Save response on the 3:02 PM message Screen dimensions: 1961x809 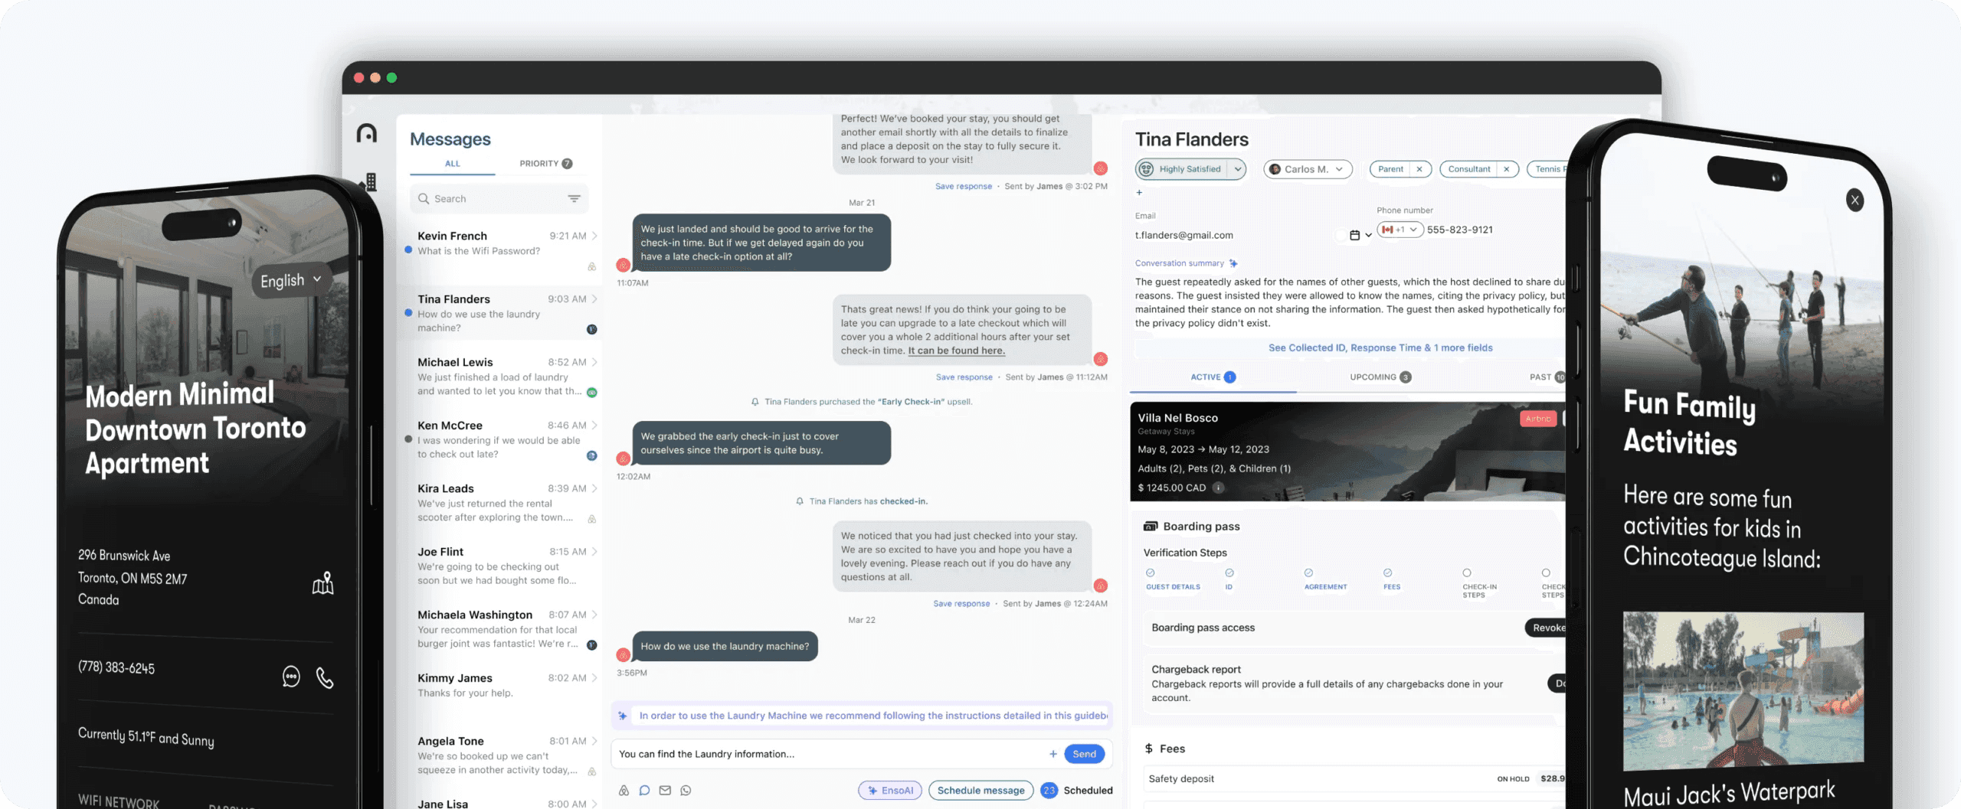pyautogui.click(x=963, y=187)
